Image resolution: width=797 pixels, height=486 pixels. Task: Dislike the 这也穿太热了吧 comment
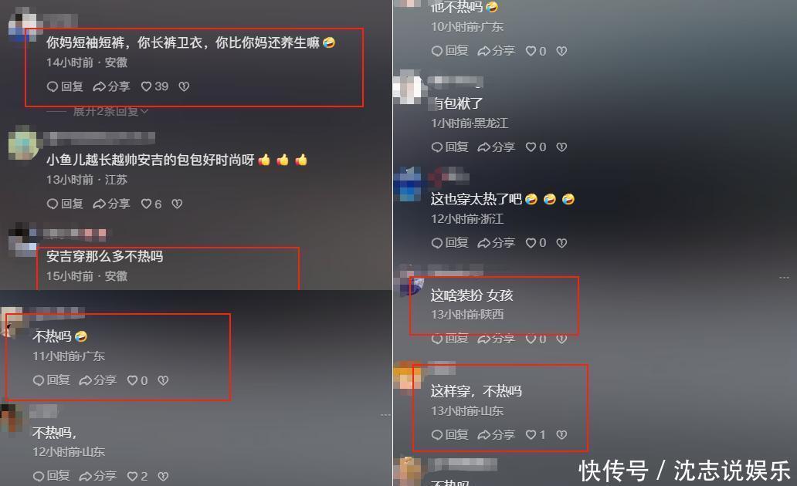point(561,243)
